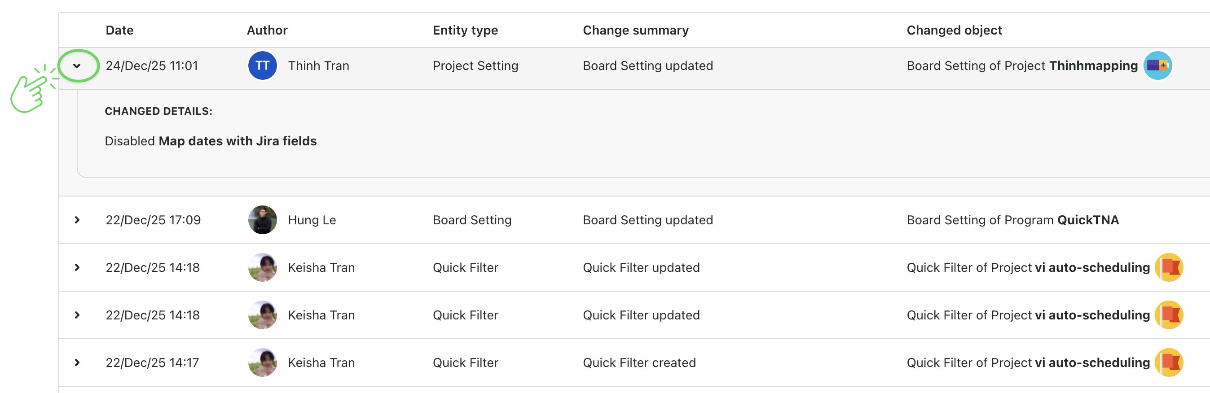Expand the Quick Filter created row

coord(77,362)
